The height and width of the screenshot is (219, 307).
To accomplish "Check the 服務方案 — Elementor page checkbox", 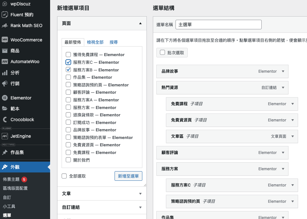I will click(68, 107).
